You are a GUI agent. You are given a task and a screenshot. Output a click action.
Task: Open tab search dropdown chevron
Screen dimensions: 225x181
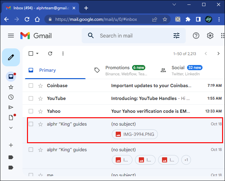tap(174, 4)
